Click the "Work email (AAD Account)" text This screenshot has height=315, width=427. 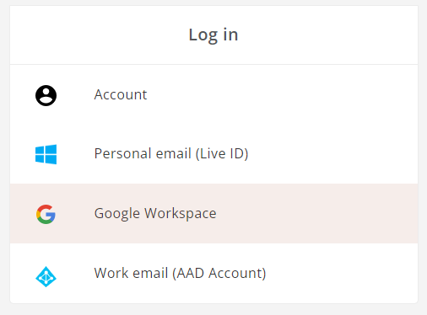180,273
